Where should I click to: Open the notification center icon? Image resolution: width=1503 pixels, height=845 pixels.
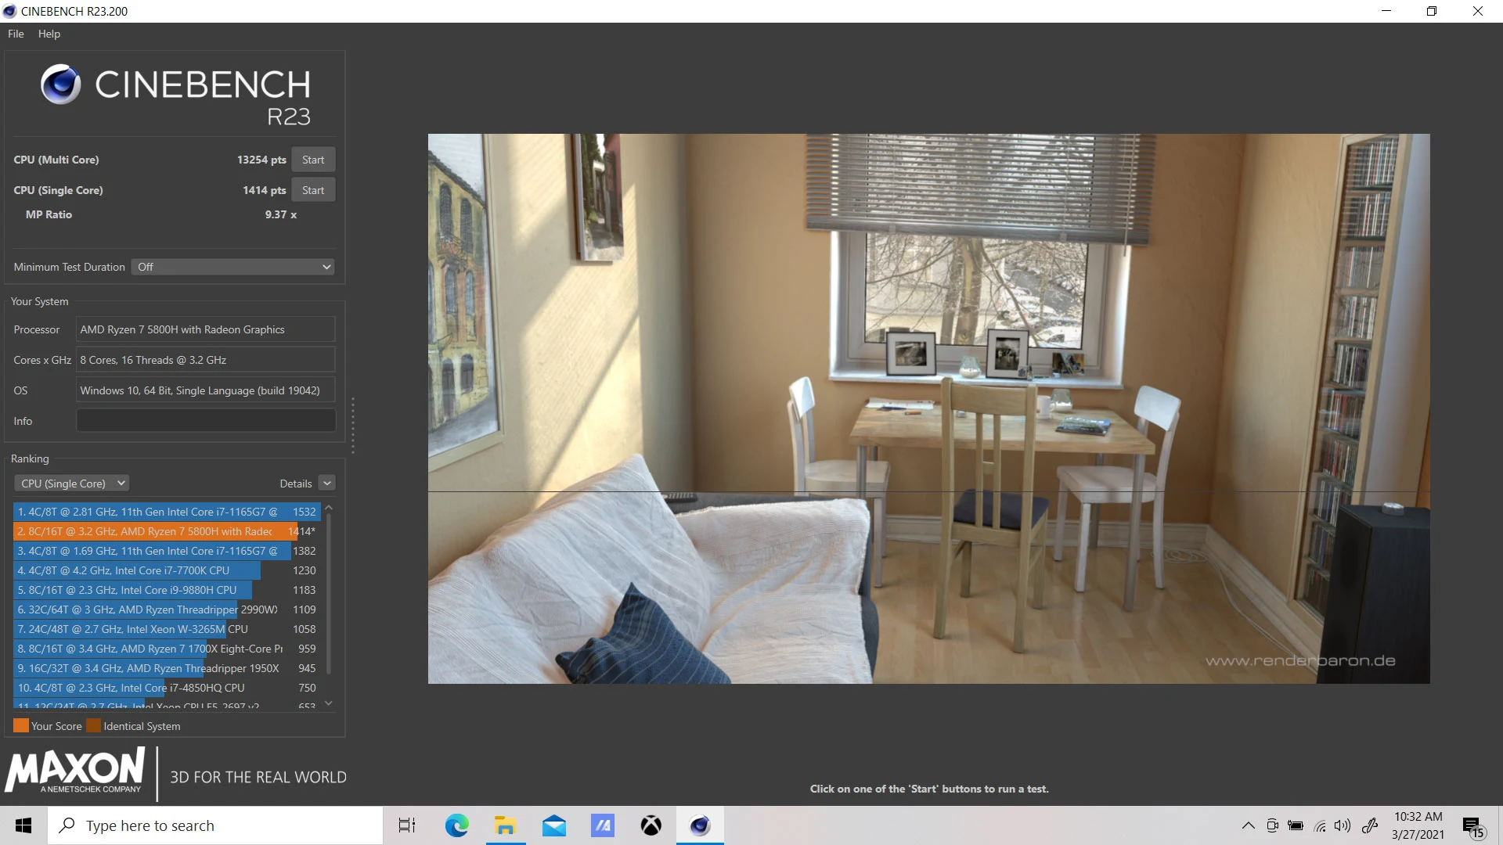[1472, 826]
